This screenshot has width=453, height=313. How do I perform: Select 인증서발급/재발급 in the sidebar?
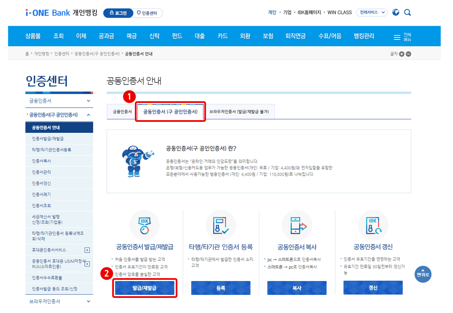[x=59, y=139]
